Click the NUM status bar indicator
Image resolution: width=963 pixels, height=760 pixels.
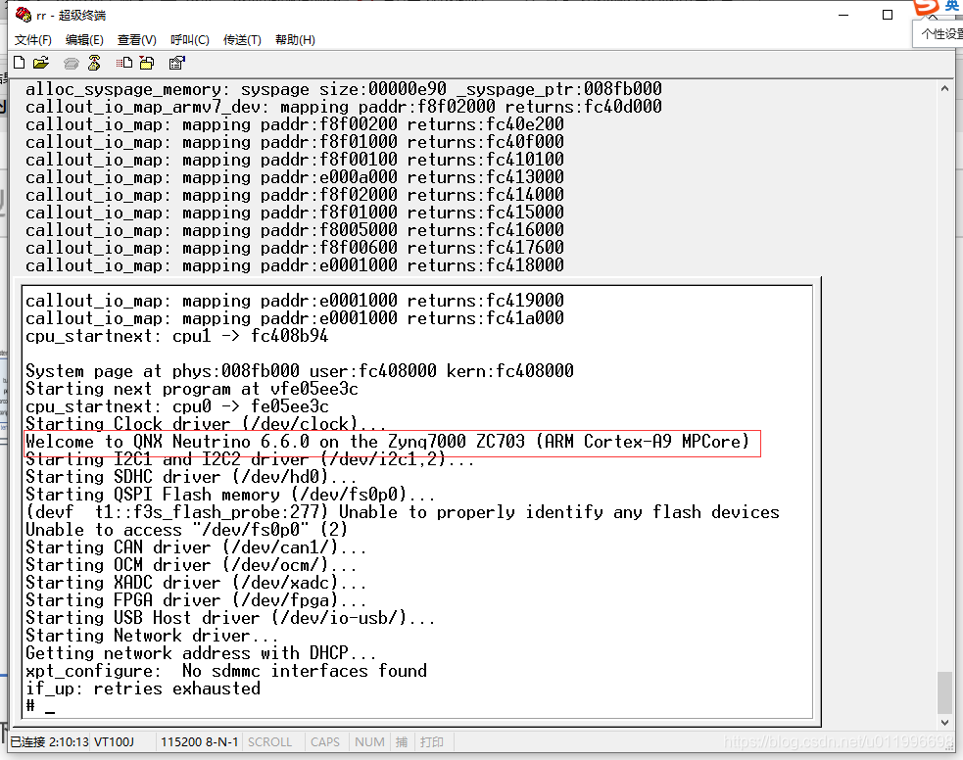tap(369, 741)
